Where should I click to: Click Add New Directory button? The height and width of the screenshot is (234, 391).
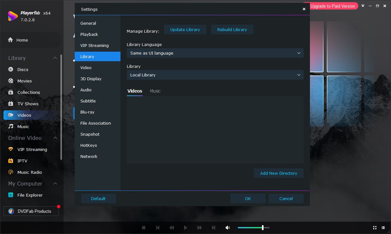(279, 173)
